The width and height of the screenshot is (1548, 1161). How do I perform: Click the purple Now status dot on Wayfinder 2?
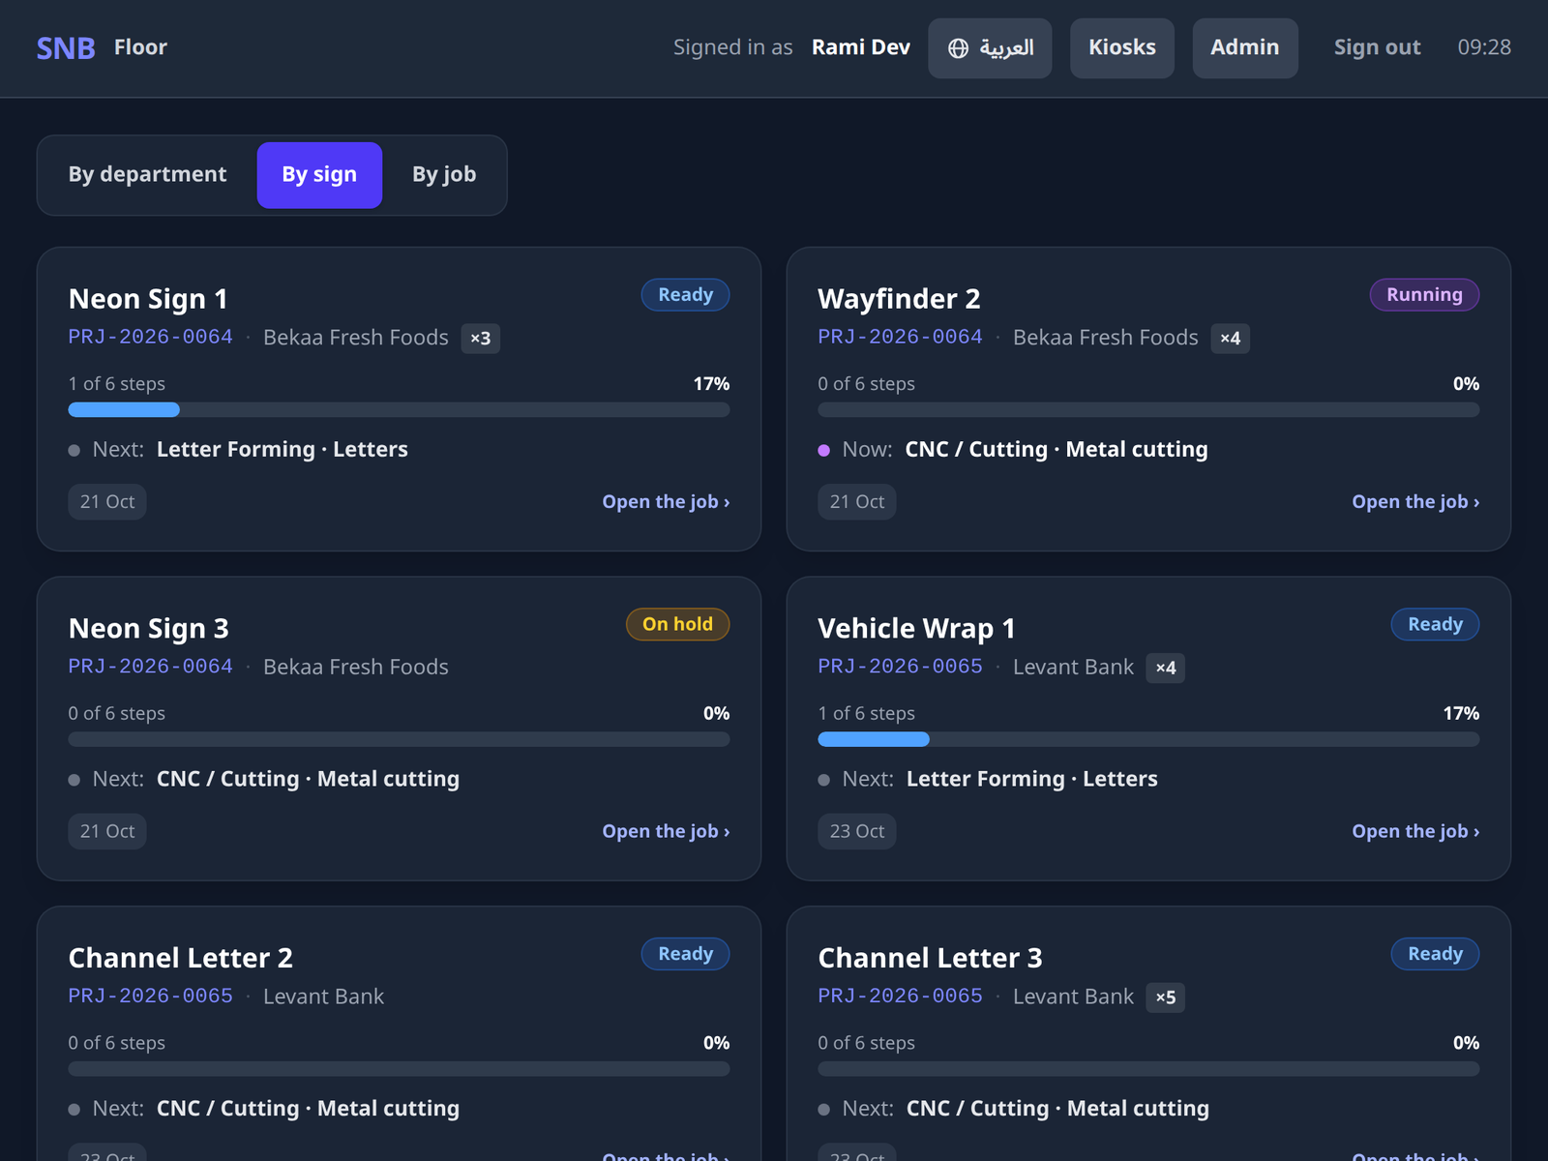click(823, 450)
